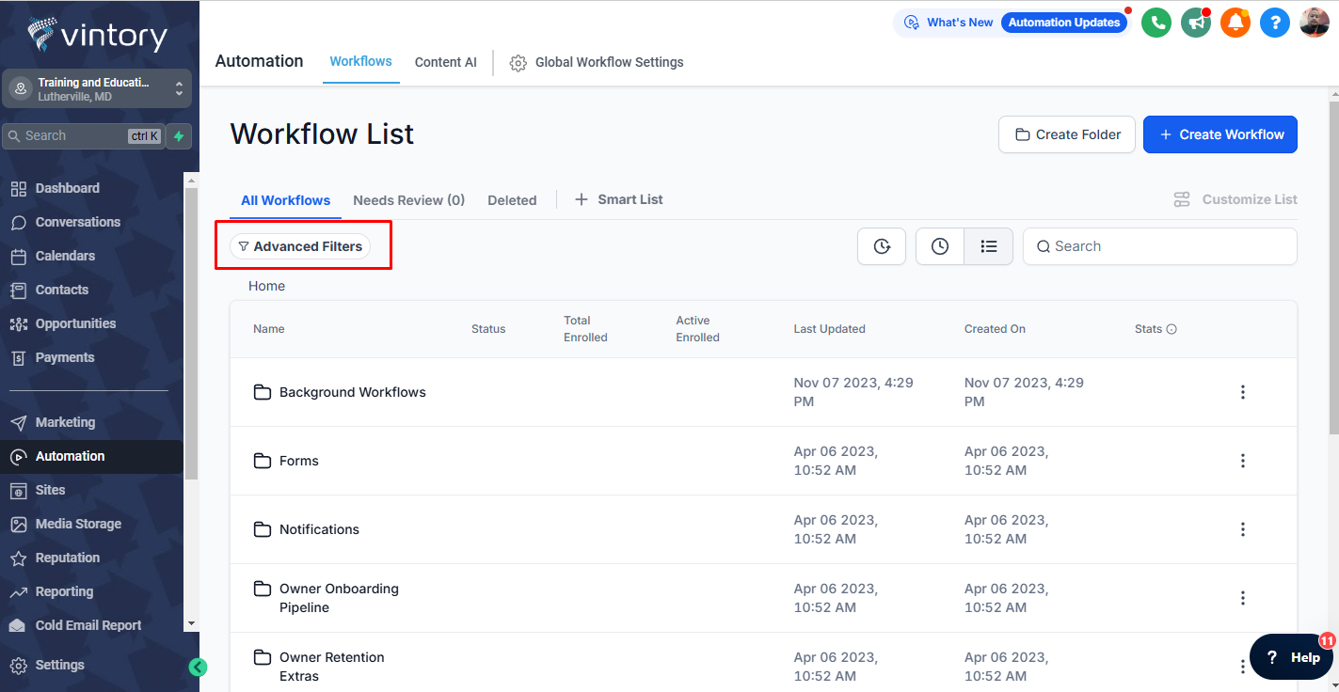This screenshot has height=692, width=1339.
Task: Select the Needs Review (0) tab
Action: pos(409,200)
